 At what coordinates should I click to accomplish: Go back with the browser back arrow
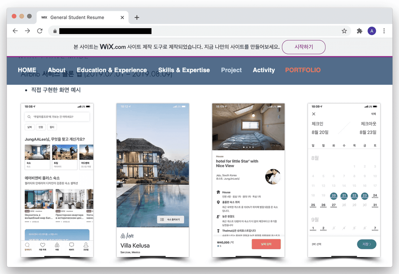click(15, 31)
